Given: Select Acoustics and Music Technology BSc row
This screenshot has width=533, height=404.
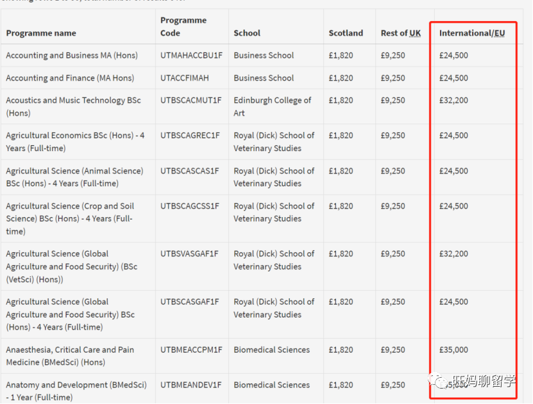Looking at the screenshot, I should pyautogui.click(x=73, y=106).
